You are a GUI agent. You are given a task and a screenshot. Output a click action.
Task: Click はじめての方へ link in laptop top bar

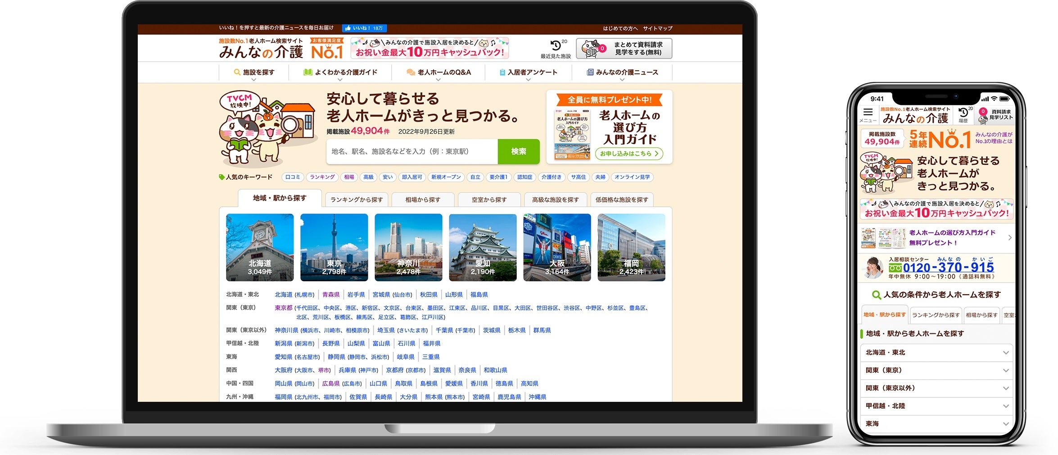tap(620, 28)
